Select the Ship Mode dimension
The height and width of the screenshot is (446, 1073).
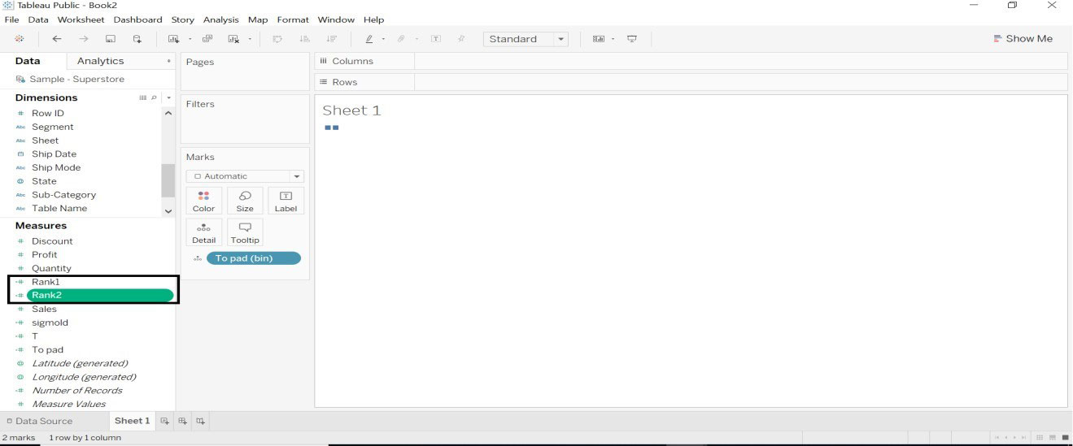point(56,168)
